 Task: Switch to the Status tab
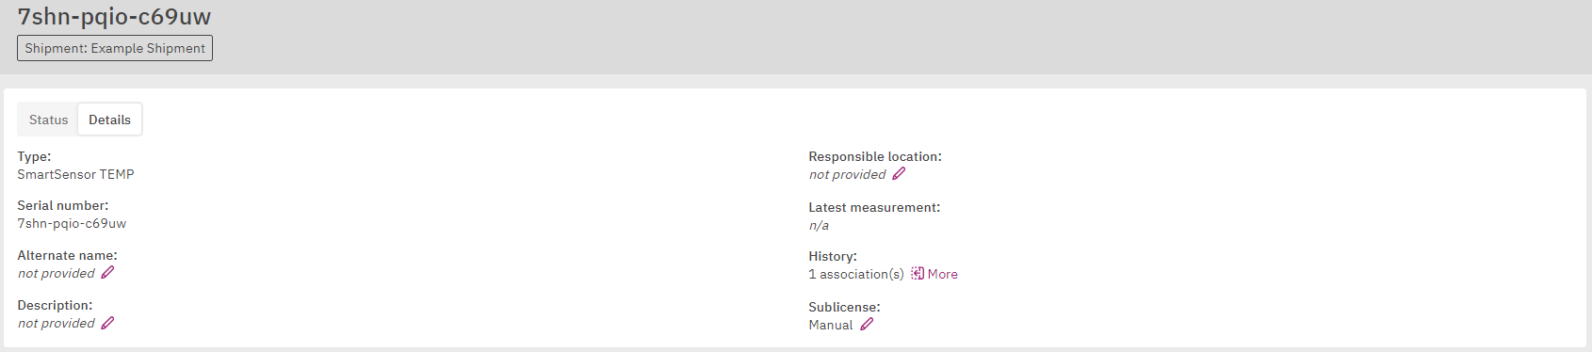(48, 120)
